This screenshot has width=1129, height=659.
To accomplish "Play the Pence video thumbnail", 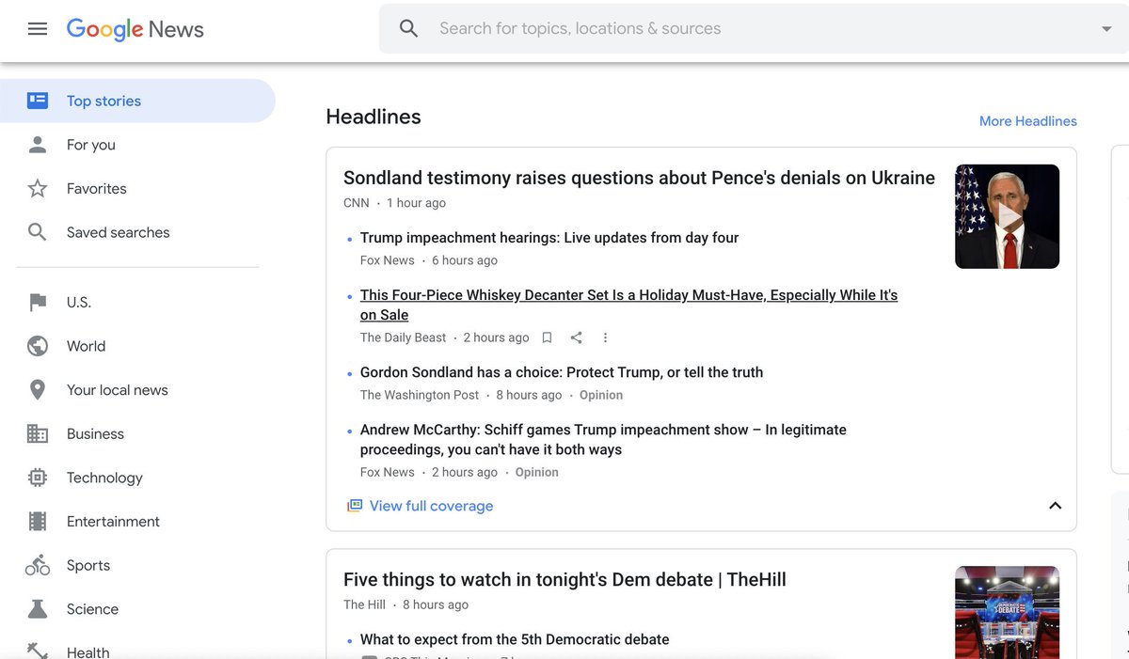I will (1007, 217).
